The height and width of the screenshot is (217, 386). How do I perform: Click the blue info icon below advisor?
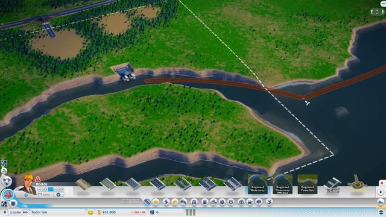(26, 195)
